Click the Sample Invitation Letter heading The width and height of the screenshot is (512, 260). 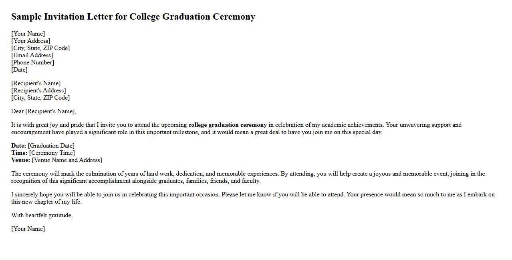[133, 17]
